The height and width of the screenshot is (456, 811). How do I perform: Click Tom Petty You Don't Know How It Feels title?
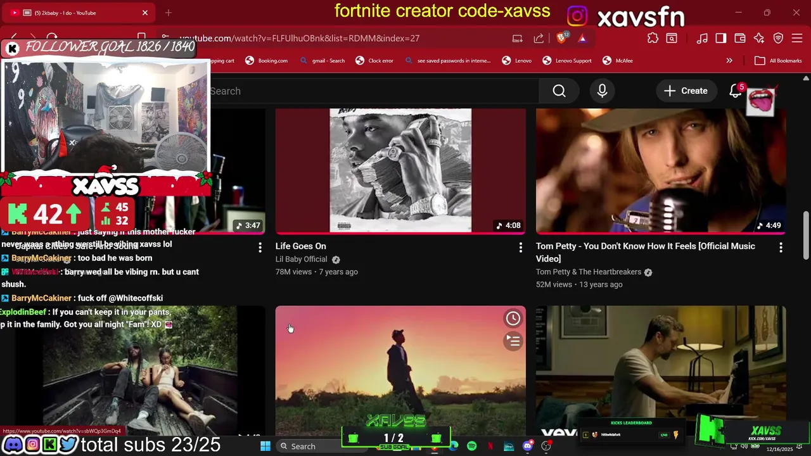(x=646, y=252)
